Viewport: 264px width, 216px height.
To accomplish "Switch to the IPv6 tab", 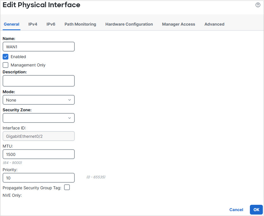I will click(51, 24).
